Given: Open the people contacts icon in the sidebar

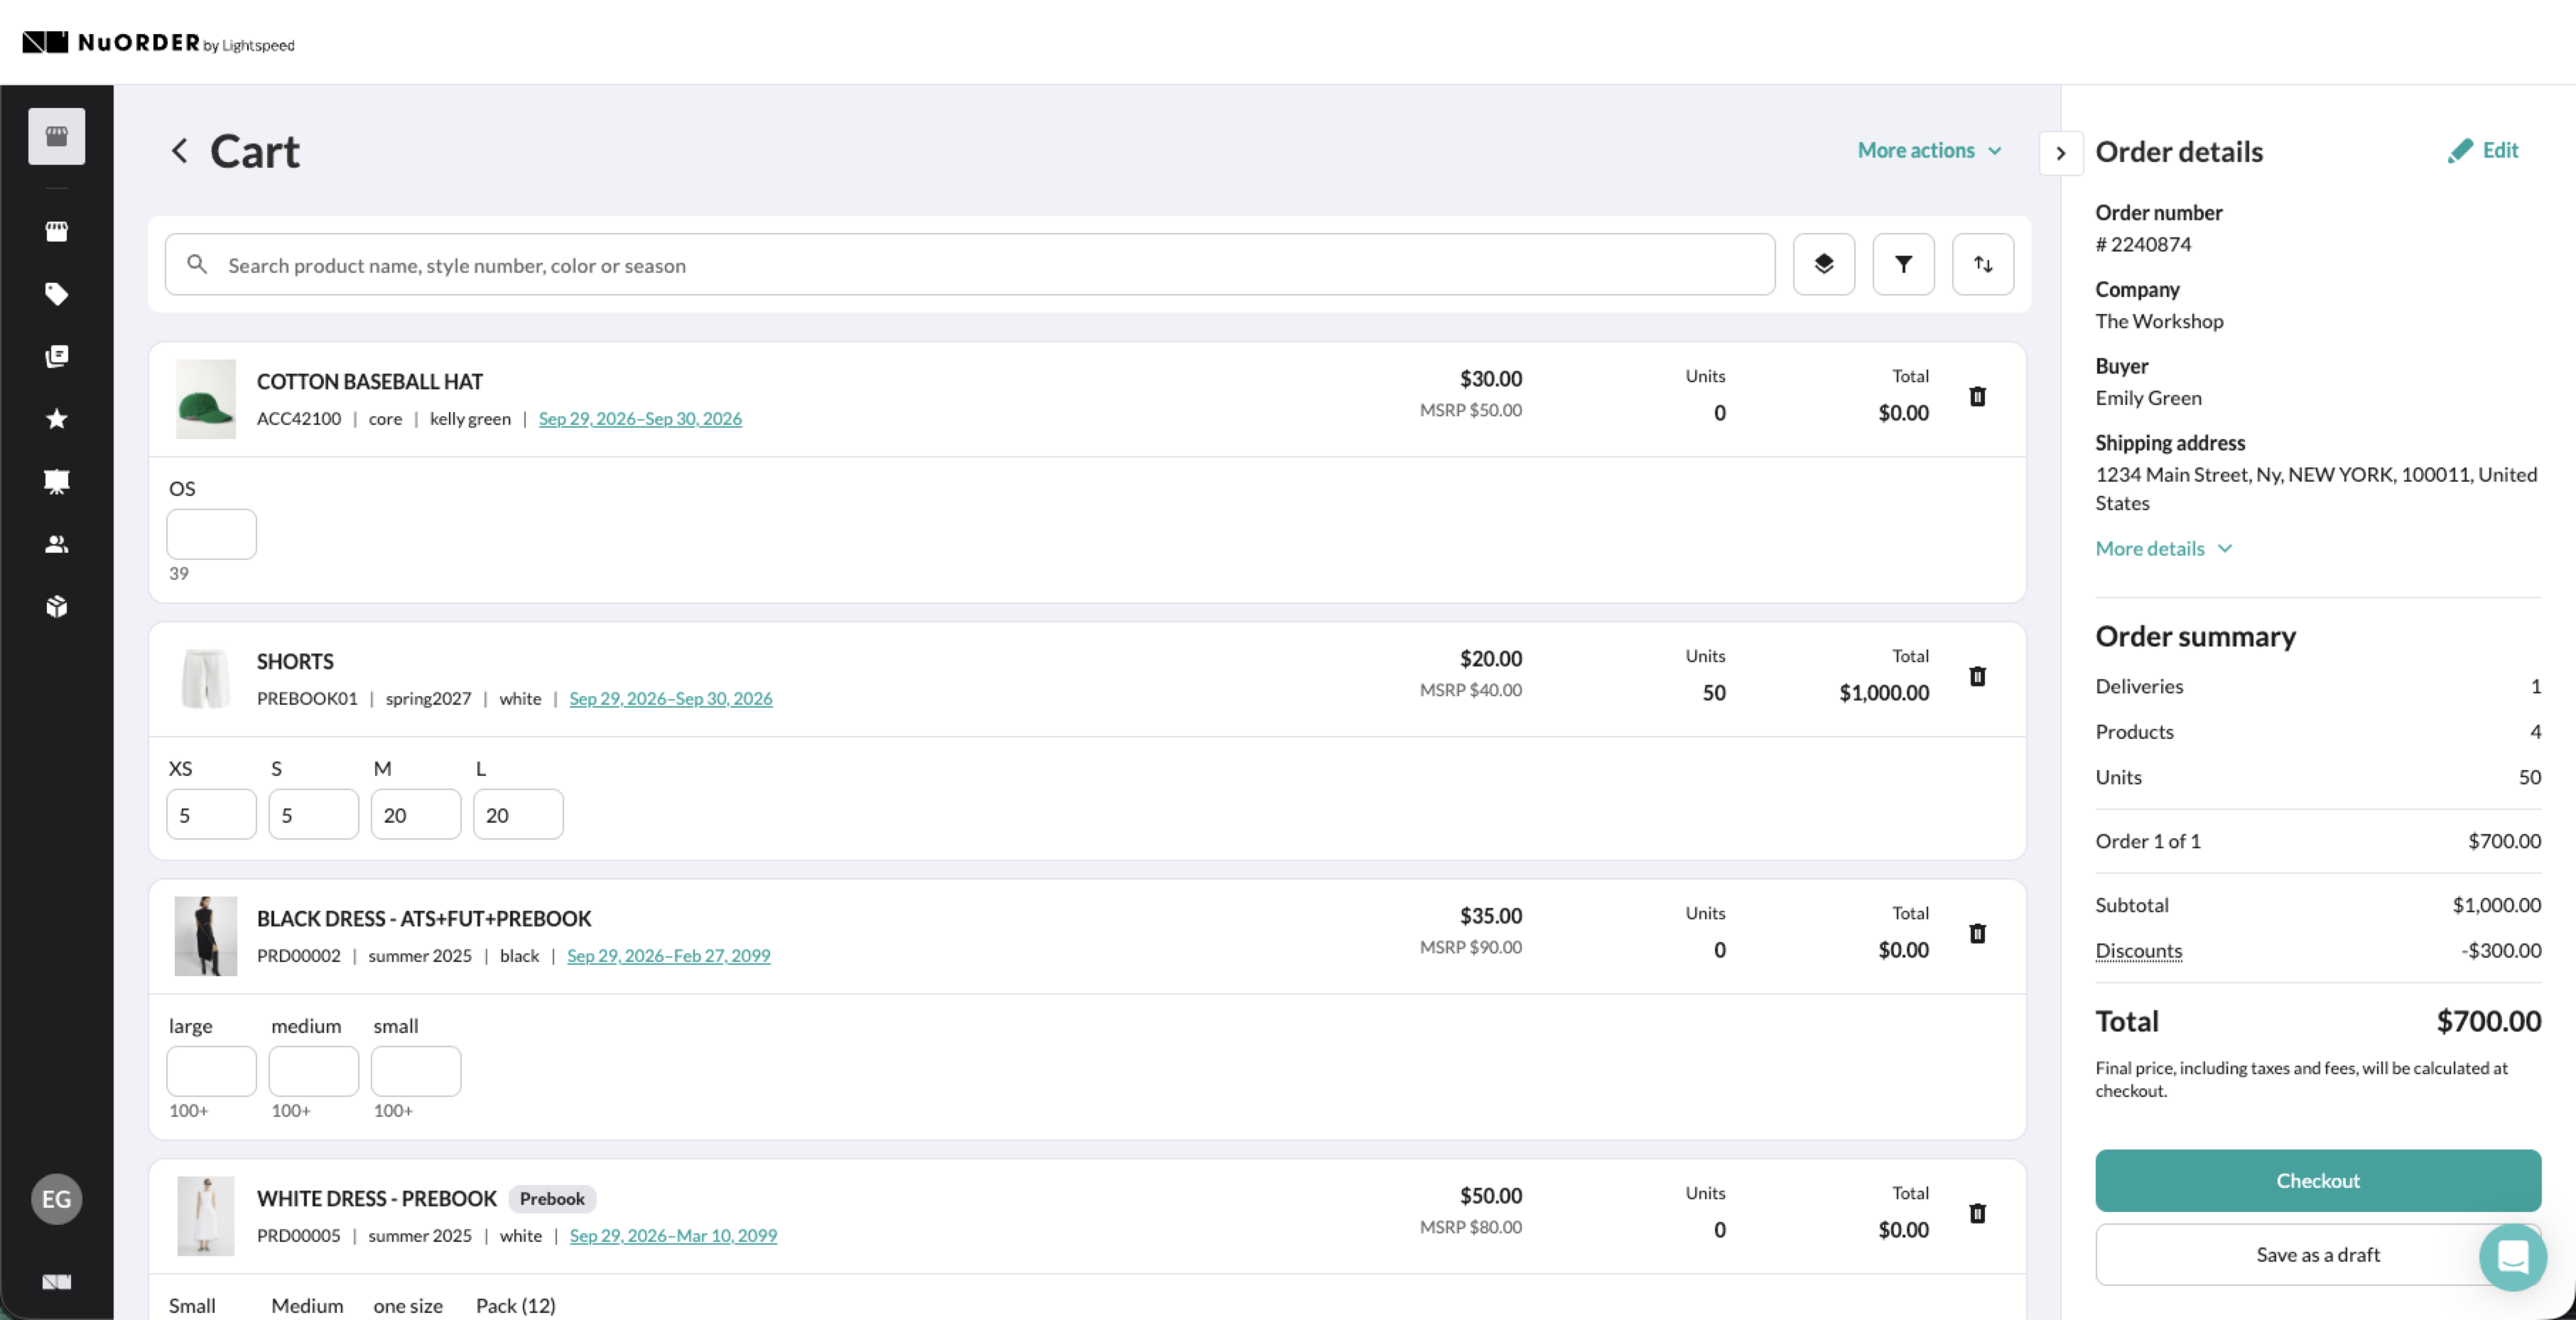Looking at the screenshot, I should pyautogui.click(x=57, y=544).
